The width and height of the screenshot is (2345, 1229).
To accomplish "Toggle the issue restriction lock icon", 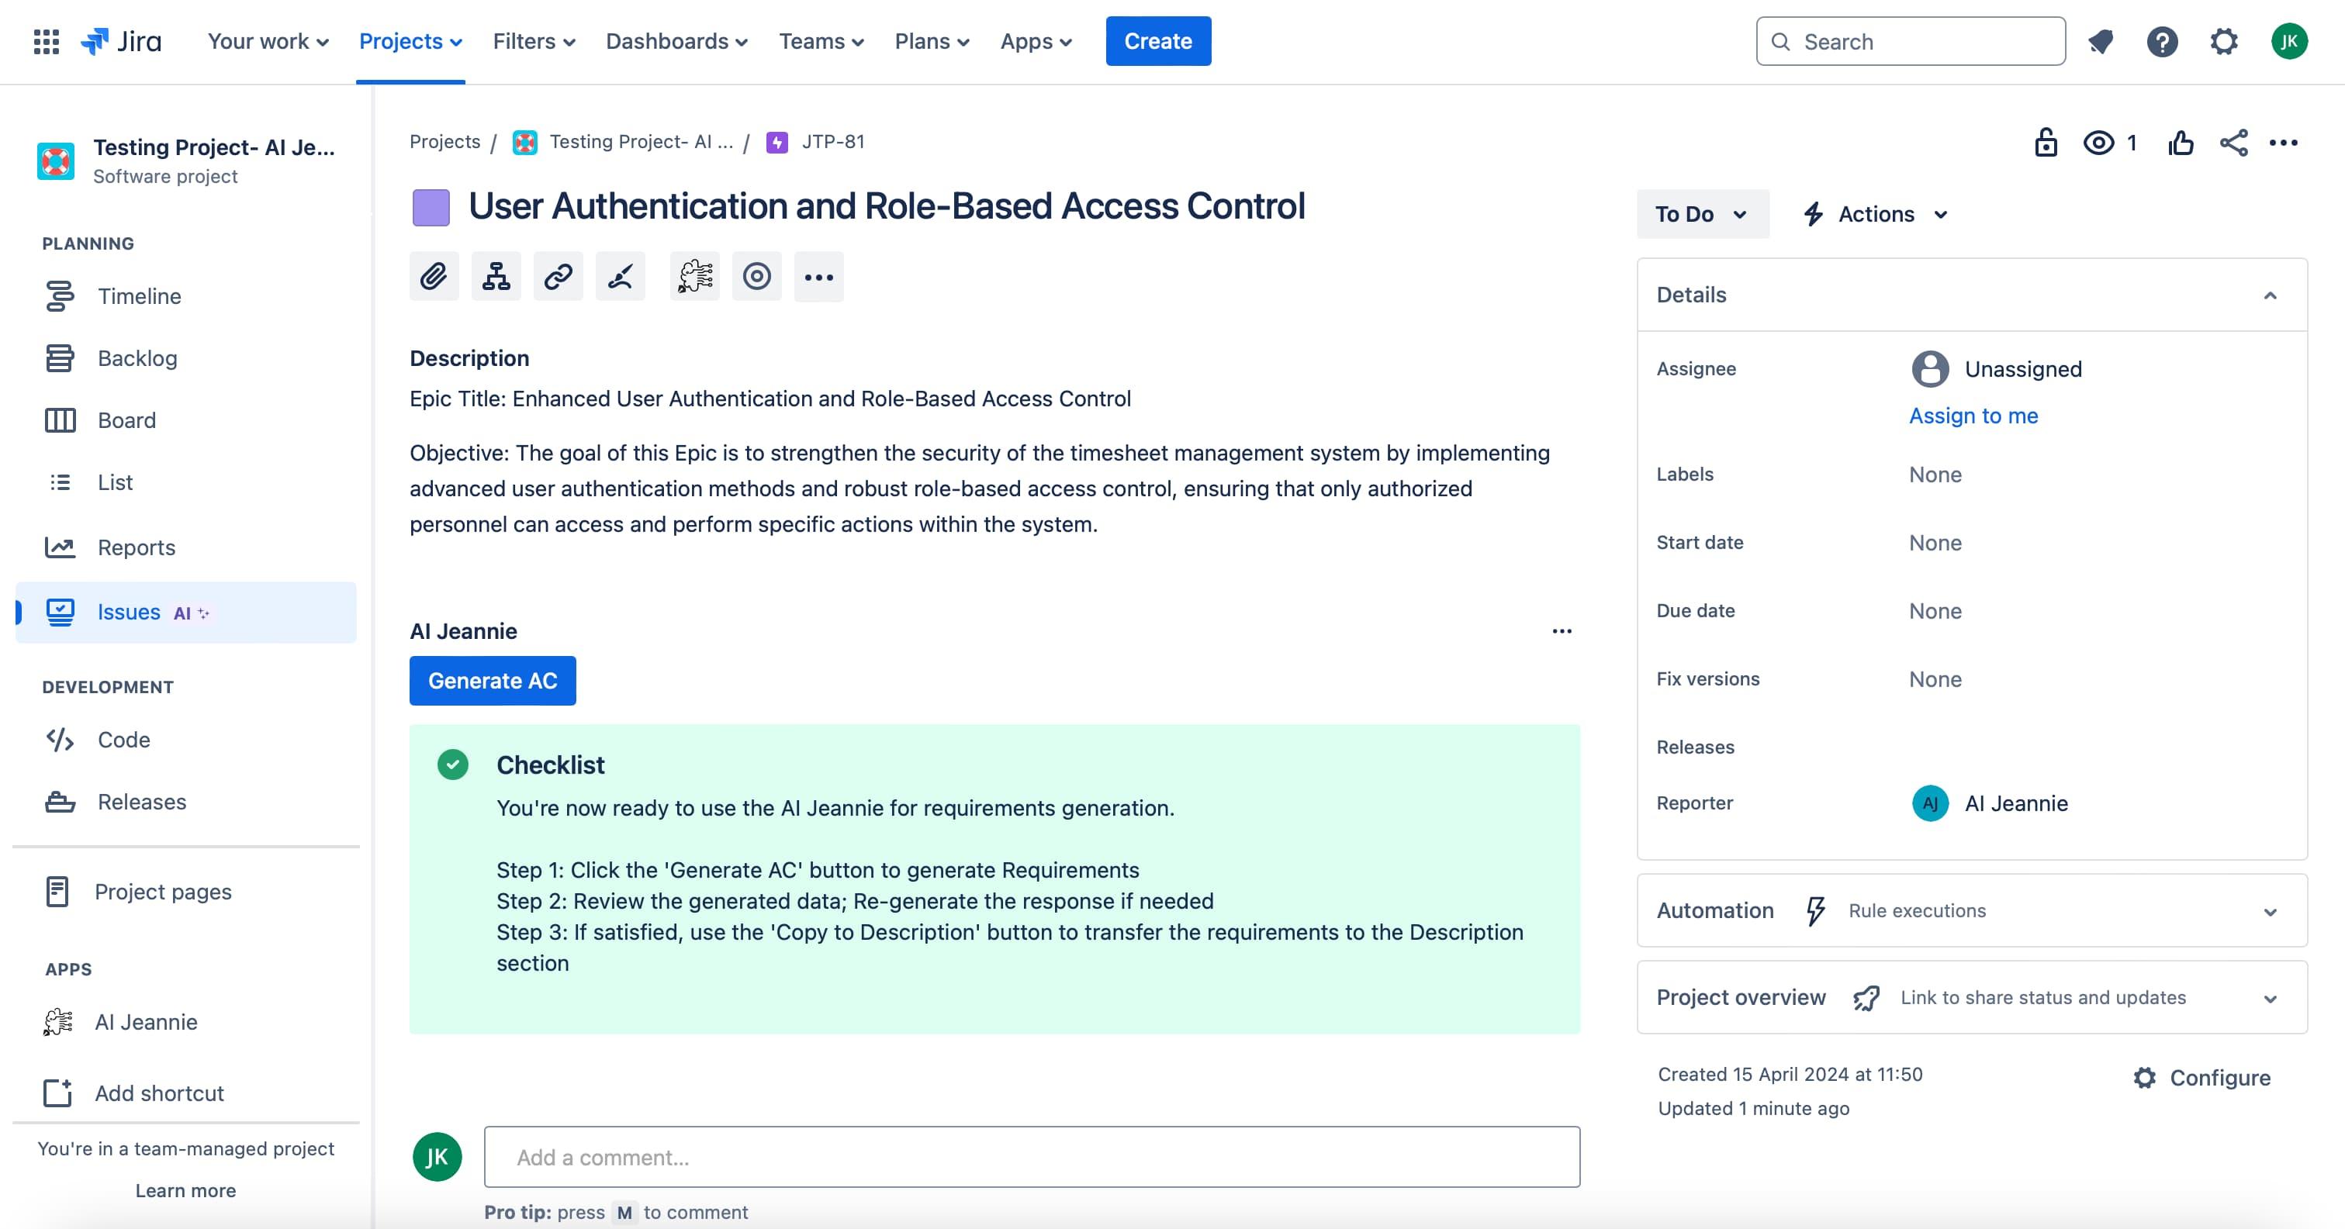I will (2046, 143).
